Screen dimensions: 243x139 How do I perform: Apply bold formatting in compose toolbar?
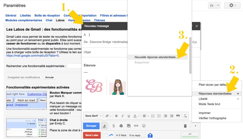tap(116, 116)
